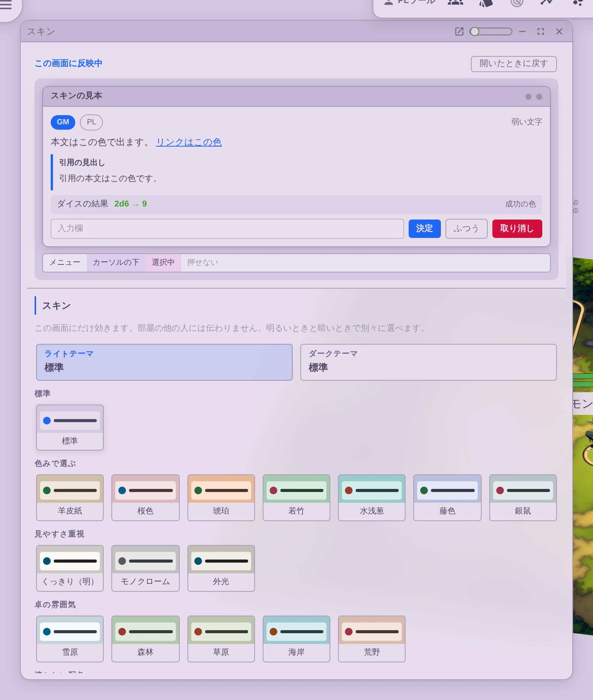The width and height of the screenshot is (593, 700).
Task: Choose the 水浅葱 skin swatch
Action: tap(372, 498)
